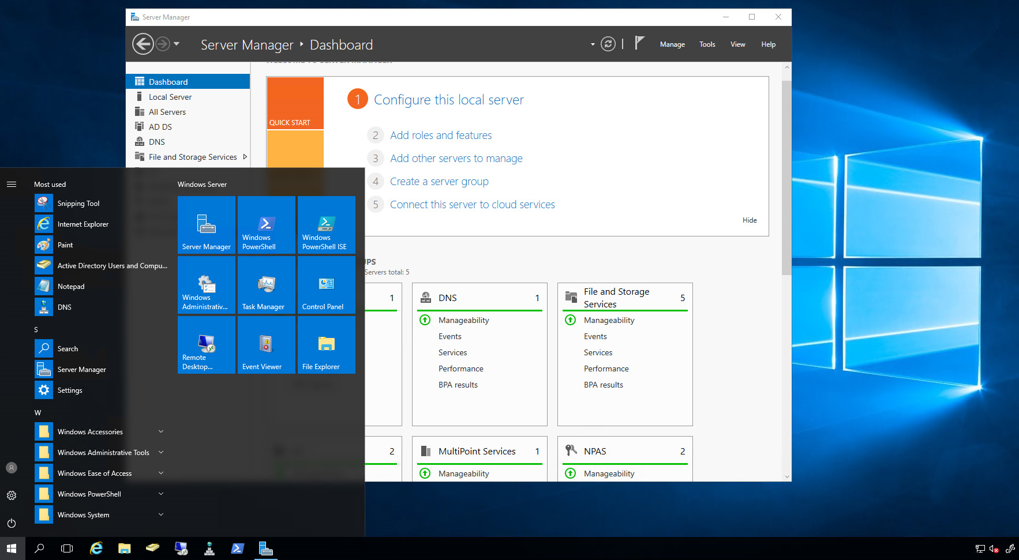Screen dimensions: 1019x560
Task: Open the Manage menu
Action: click(x=672, y=44)
